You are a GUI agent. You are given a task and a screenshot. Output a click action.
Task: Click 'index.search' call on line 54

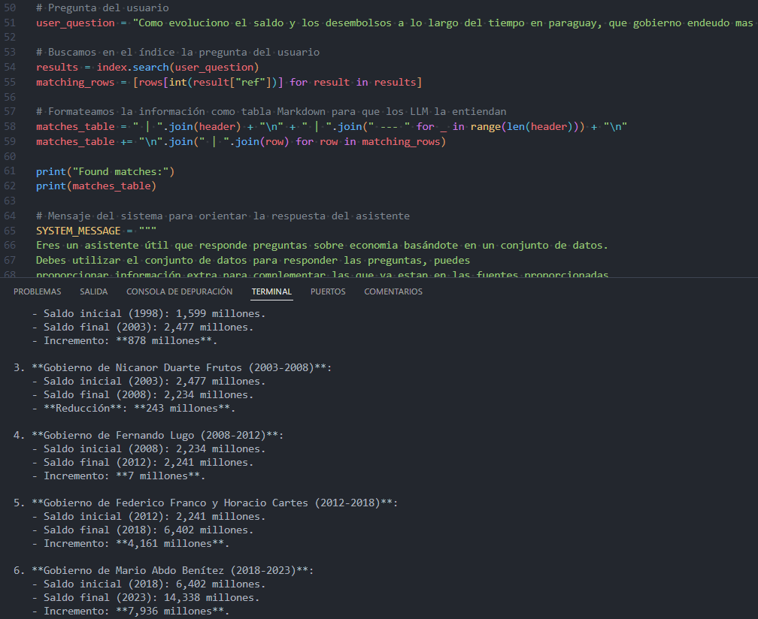tap(132, 67)
